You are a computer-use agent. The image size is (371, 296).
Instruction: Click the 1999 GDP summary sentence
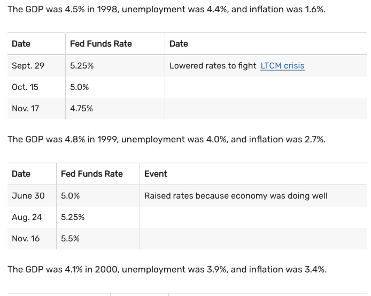[166, 139]
